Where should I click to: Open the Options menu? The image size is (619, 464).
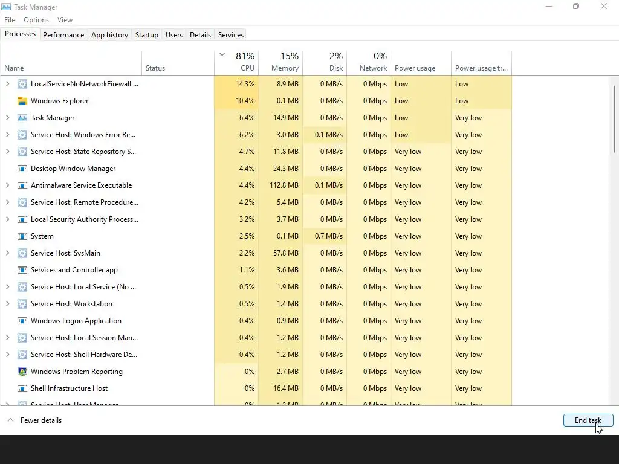click(36, 20)
